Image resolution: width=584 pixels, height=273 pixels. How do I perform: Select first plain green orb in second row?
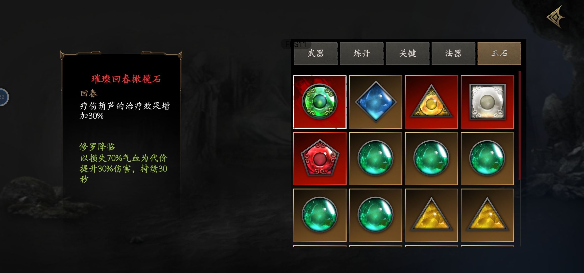376,158
